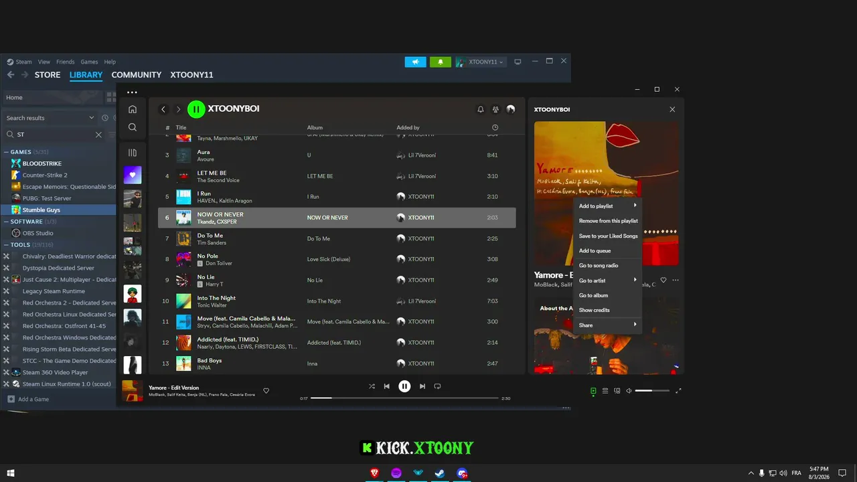Viewport: 857px width, 482px height.
Task: Expand the Add to playlist submenu
Action: 608,206
